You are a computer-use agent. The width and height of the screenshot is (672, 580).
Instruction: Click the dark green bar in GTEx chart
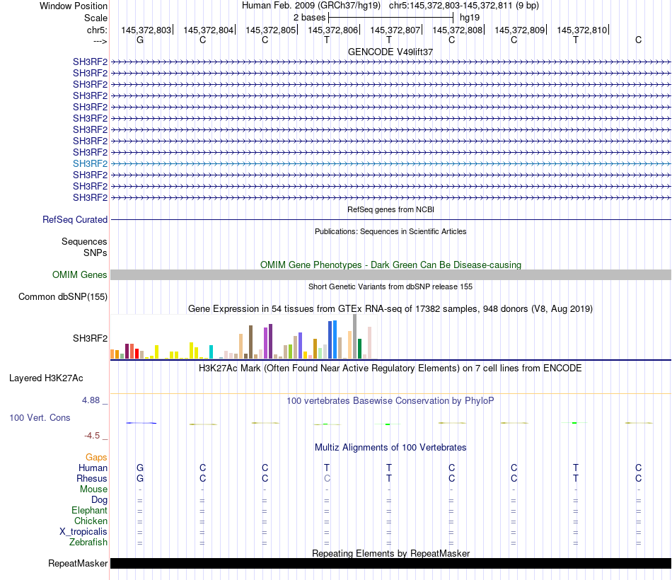[x=359, y=349]
